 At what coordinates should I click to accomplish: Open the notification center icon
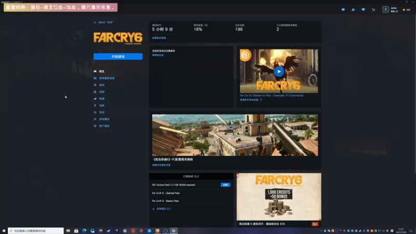[411, 231]
